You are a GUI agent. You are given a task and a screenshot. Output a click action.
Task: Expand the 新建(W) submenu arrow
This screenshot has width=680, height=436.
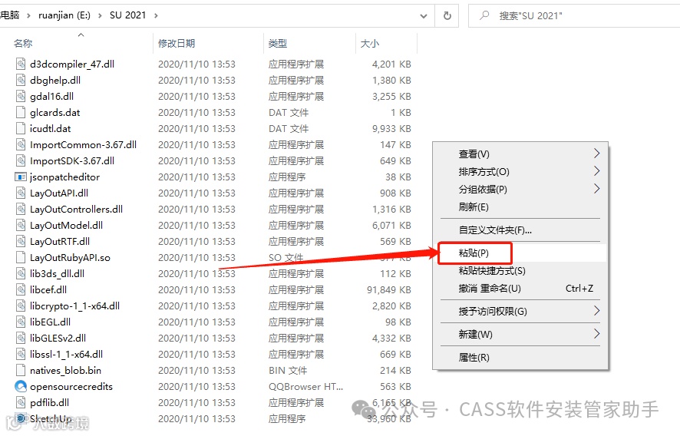pyautogui.click(x=597, y=334)
